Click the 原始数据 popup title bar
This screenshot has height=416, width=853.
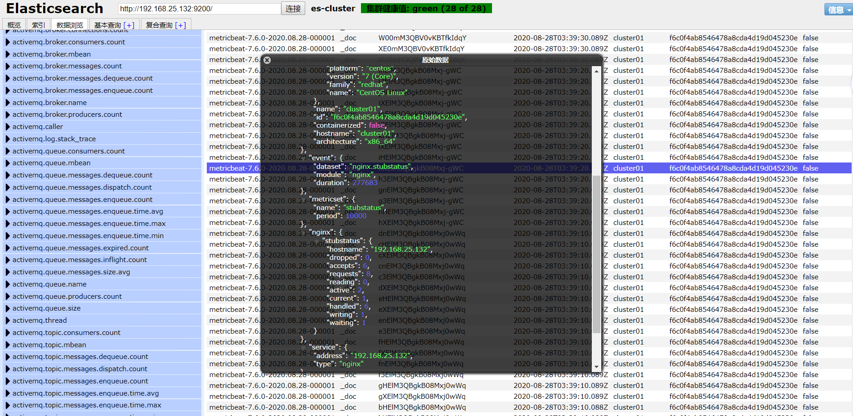(x=431, y=60)
